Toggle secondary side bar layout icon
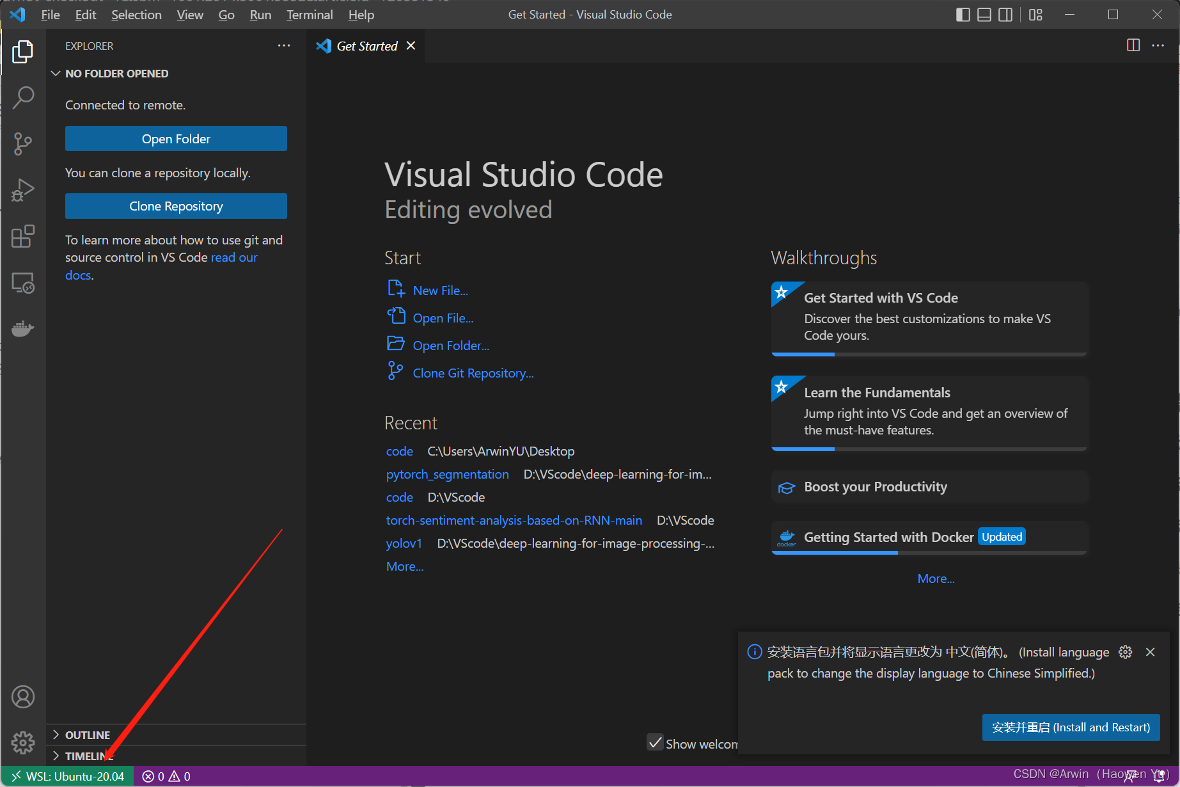 click(1005, 15)
